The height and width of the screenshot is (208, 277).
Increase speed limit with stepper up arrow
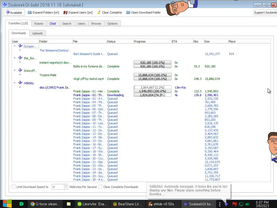pyautogui.click(x=66, y=186)
